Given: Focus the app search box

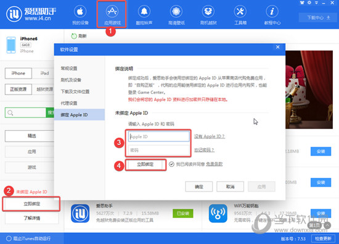Looking at the screenshot, I should (25, 112).
